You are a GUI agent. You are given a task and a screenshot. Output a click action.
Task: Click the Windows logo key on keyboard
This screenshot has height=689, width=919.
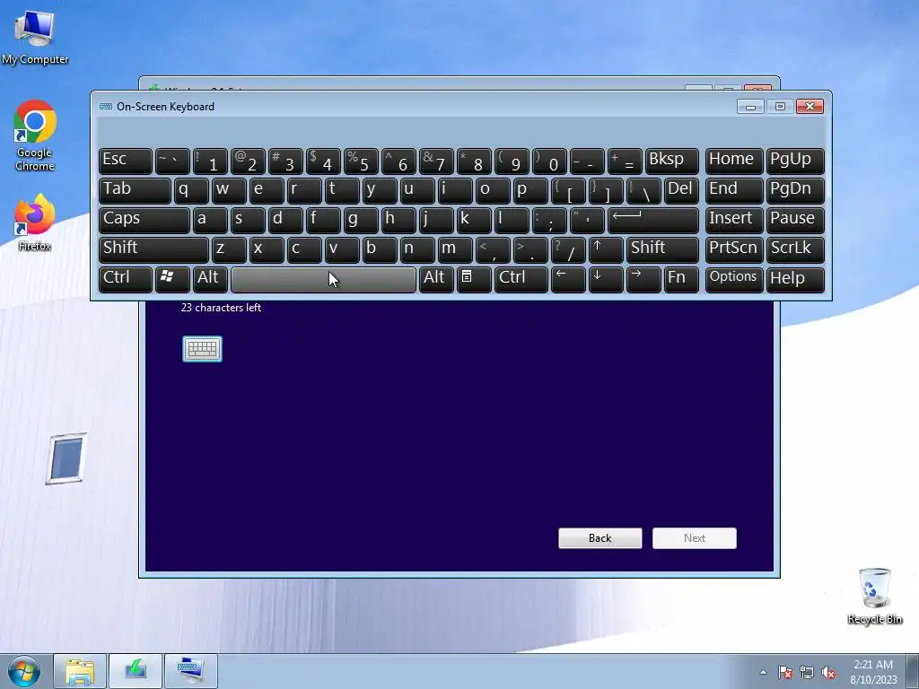tap(172, 279)
